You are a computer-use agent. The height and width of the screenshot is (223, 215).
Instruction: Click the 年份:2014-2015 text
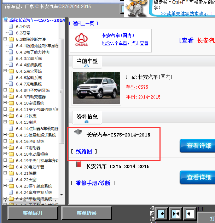click(x=143, y=97)
